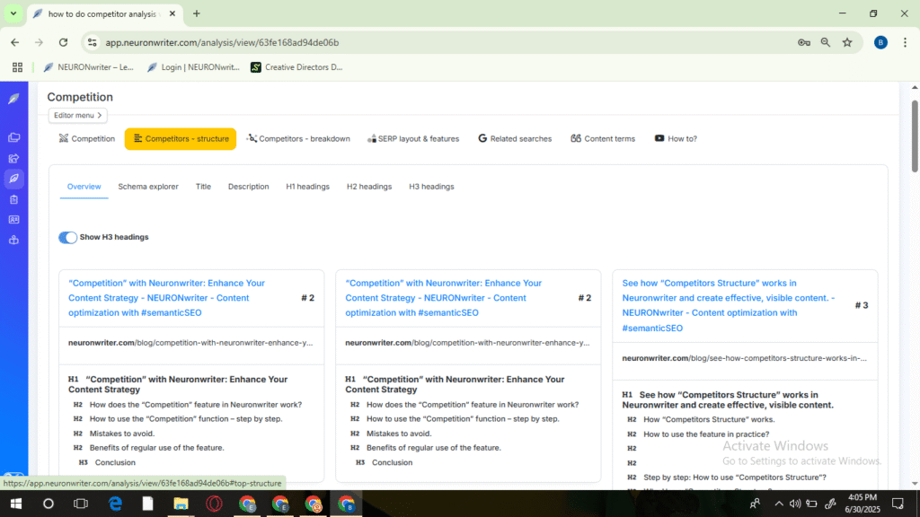This screenshot has width=920, height=517.
Task: Open File Explorer from taskbar
Action: point(181,504)
